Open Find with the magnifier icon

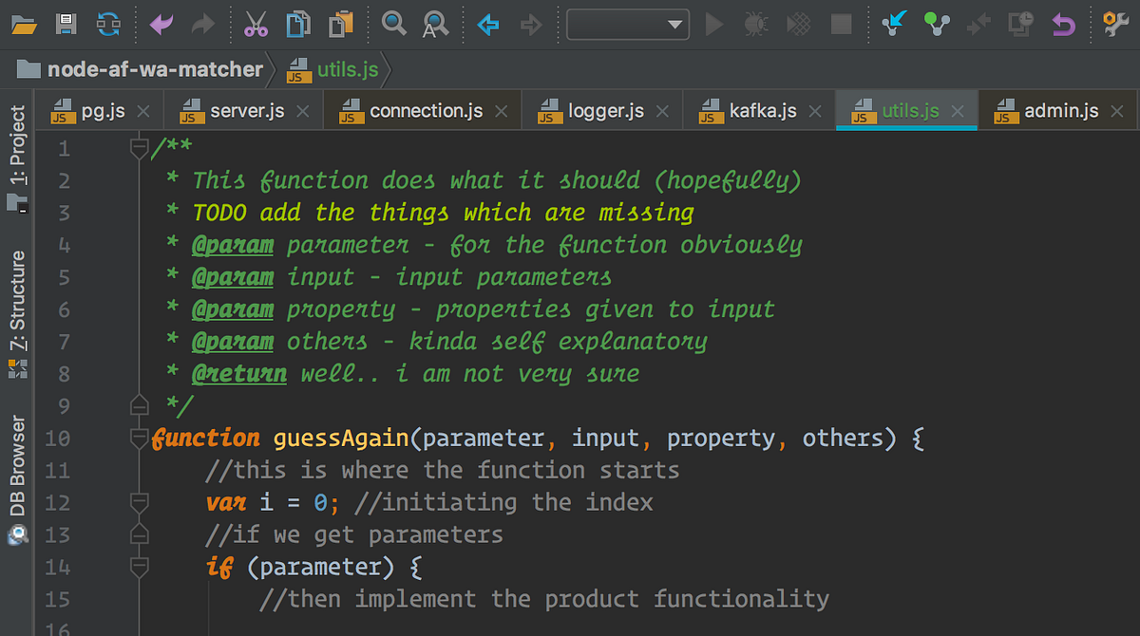tap(393, 24)
